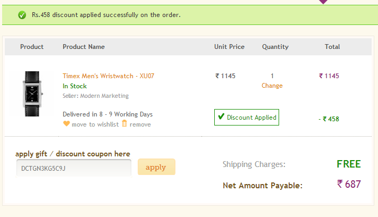The height and width of the screenshot is (217, 378).
Task: Remove the watch from the cart
Action: point(140,124)
